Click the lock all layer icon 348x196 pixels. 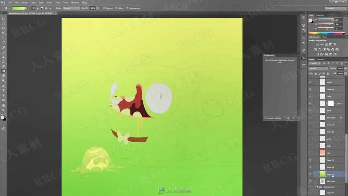(x=328, y=73)
